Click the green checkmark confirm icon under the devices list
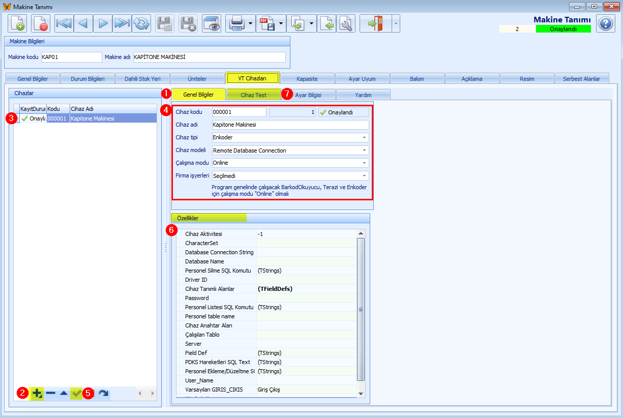623x418 pixels. [x=76, y=393]
